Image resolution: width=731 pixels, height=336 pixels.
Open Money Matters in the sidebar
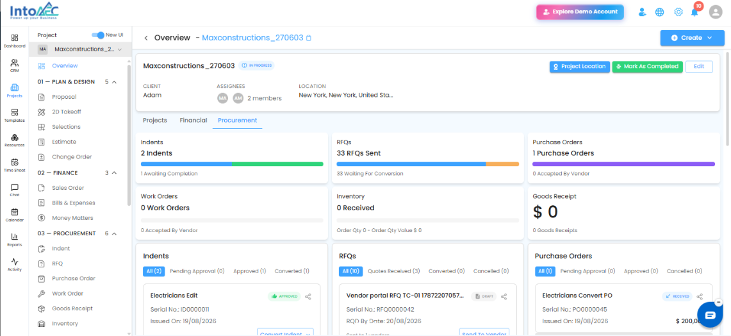pyautogui.click(x=72, y=218)
